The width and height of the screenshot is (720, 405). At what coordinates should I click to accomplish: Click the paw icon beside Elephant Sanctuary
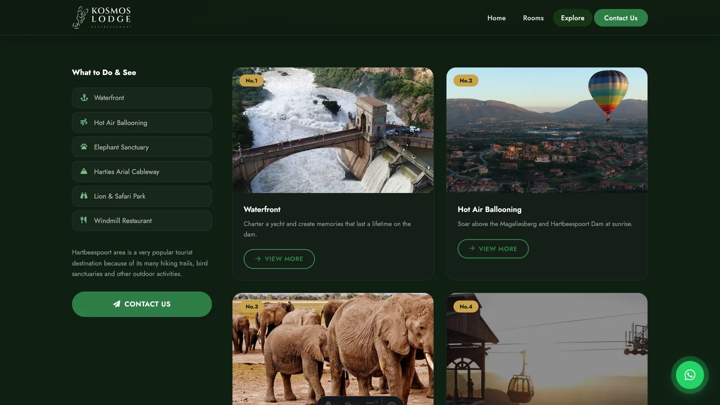[x=84, y=147]
